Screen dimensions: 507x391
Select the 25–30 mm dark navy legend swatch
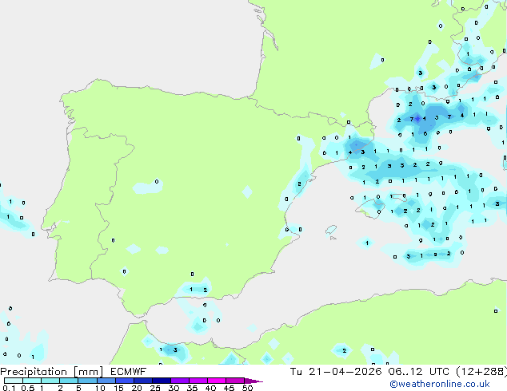(x=162, y=381)
